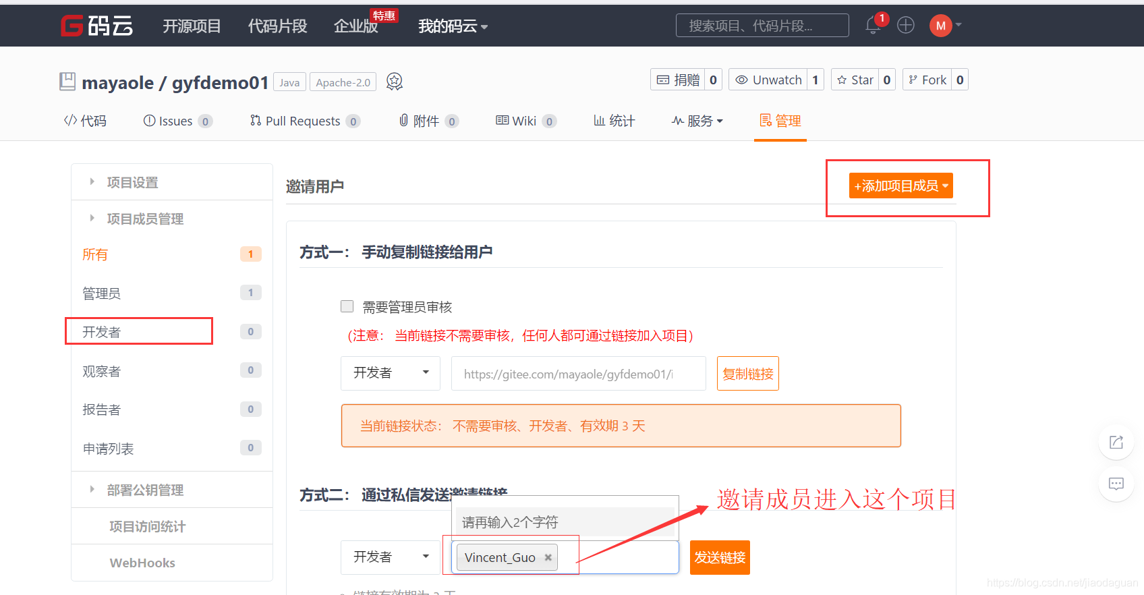Open the Pull Requests tab

[x=305, y=121]
